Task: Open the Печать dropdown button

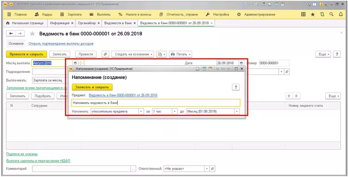Action: pyautogui.click(x=181, y=54)
